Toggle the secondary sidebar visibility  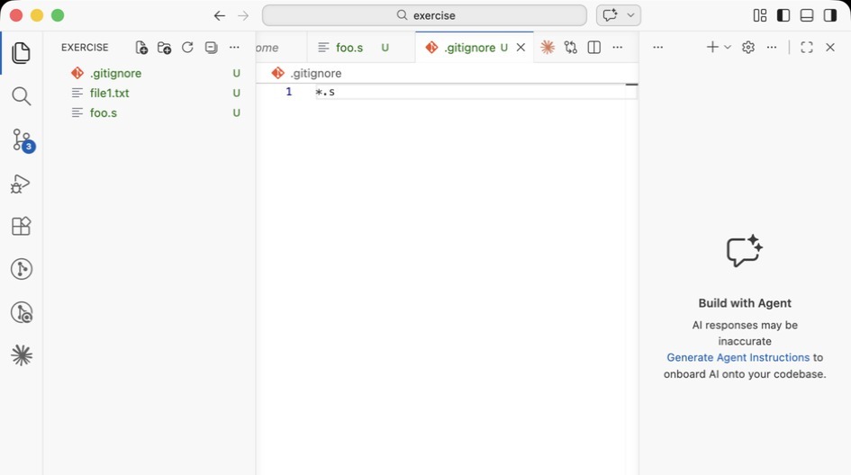tap(830, 15)
